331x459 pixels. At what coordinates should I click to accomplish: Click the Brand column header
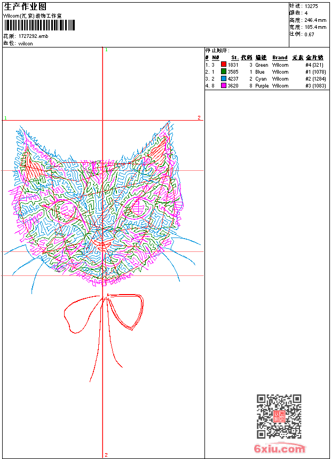click(280, 58)
